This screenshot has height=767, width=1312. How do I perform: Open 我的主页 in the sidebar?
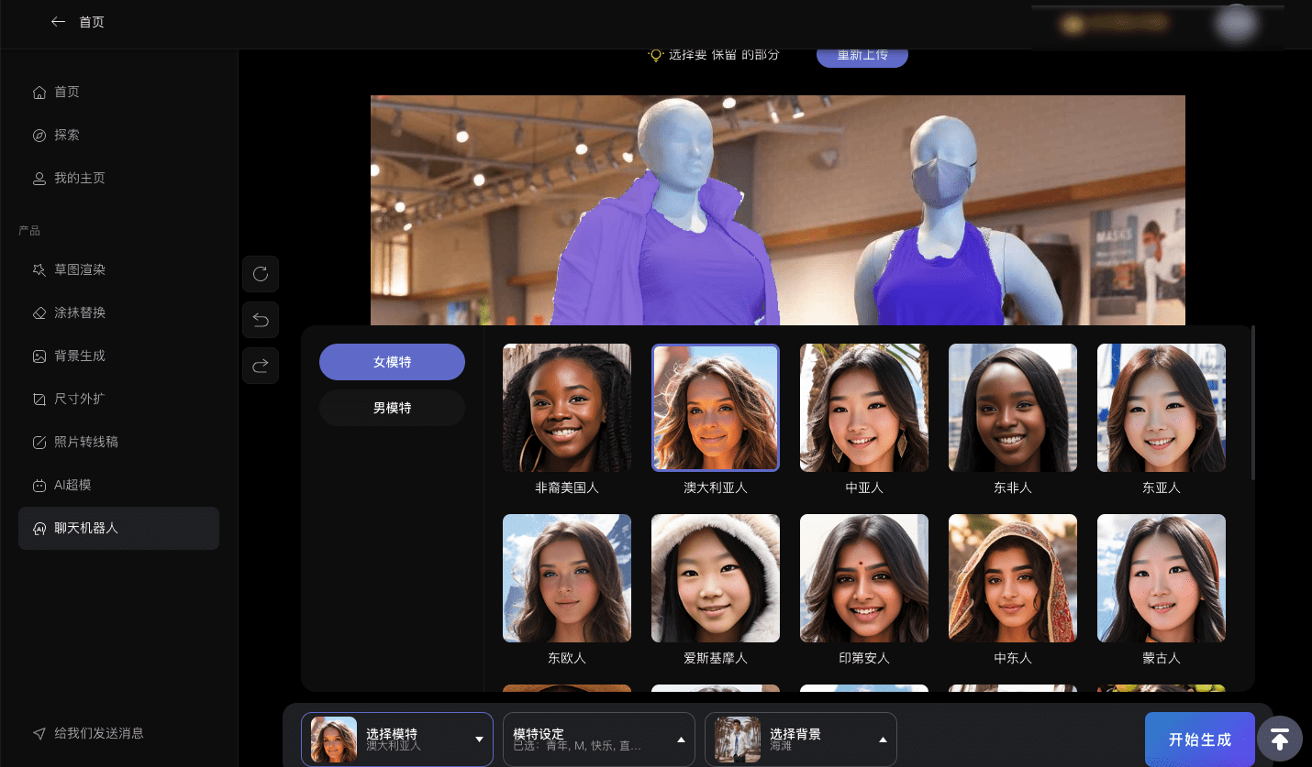(x=80, y=178)
